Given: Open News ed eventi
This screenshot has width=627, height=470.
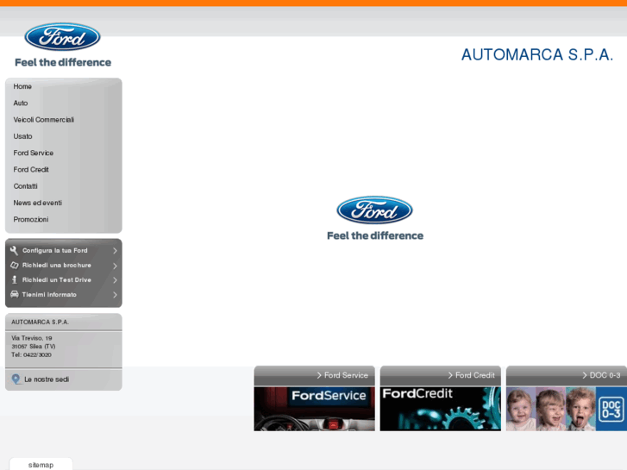Looking at the screenshot, I should point(38,203).
